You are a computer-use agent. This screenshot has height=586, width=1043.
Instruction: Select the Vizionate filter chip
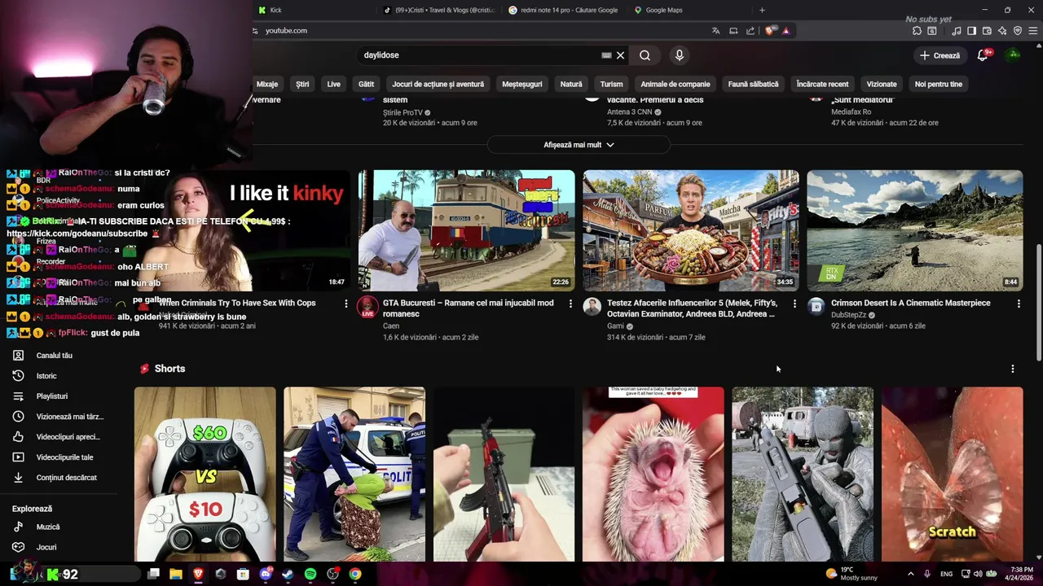882,84
